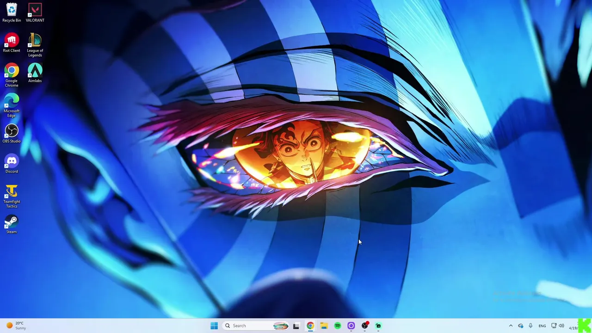The width and height of the screenshot is (592, 333).
Task: Select the Microsoft Edge desktop icon
Action: (x=12, y=105)
